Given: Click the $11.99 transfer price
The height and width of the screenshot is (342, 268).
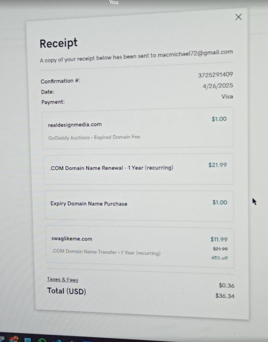Looking at the screenshot, I should pyautogui.click(x=219, y=239).
